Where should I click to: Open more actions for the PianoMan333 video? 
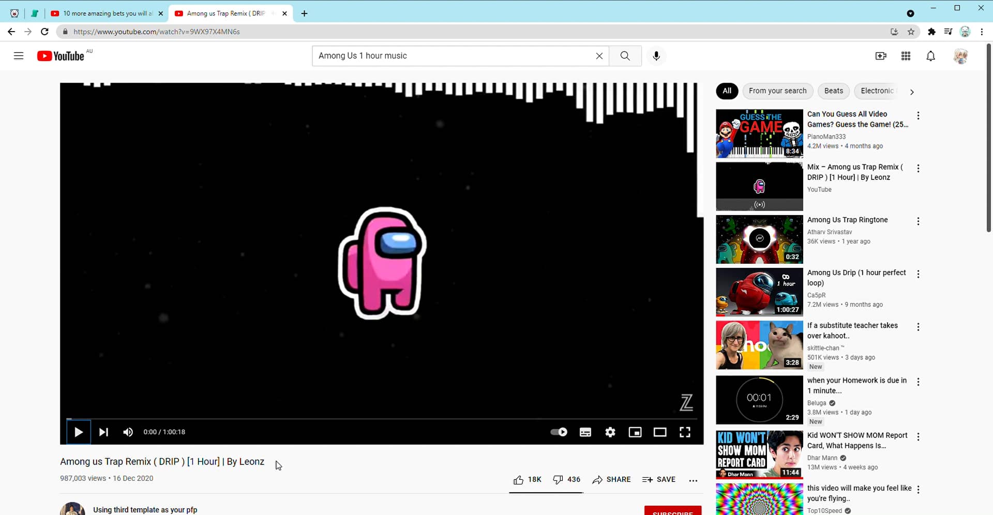(x=919, y=115)
